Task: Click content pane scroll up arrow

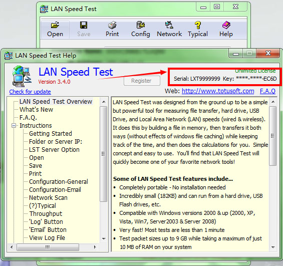Action: [273, 102]
